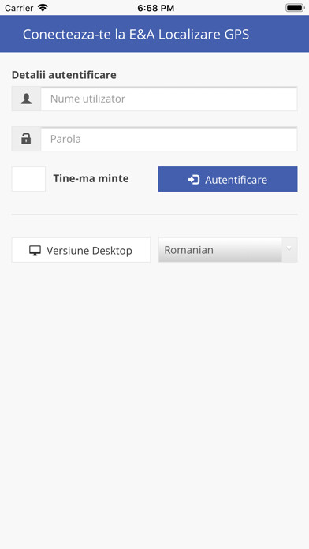Screen dimensions: 309x549
Task: Click the Autentificare login button
Action: pyautogui.click(x=228, y=179)
